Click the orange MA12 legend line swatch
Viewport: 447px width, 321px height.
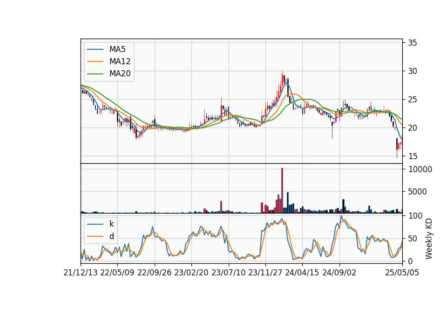click(95, 61)
